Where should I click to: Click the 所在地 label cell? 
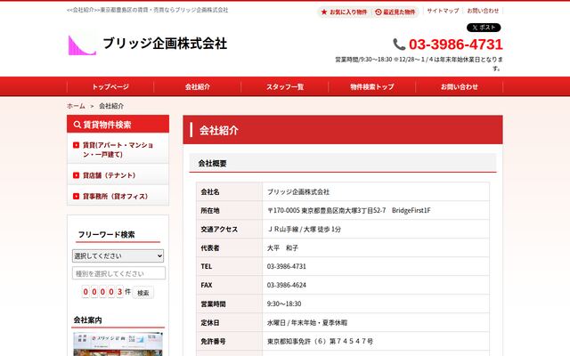point(229,210)
